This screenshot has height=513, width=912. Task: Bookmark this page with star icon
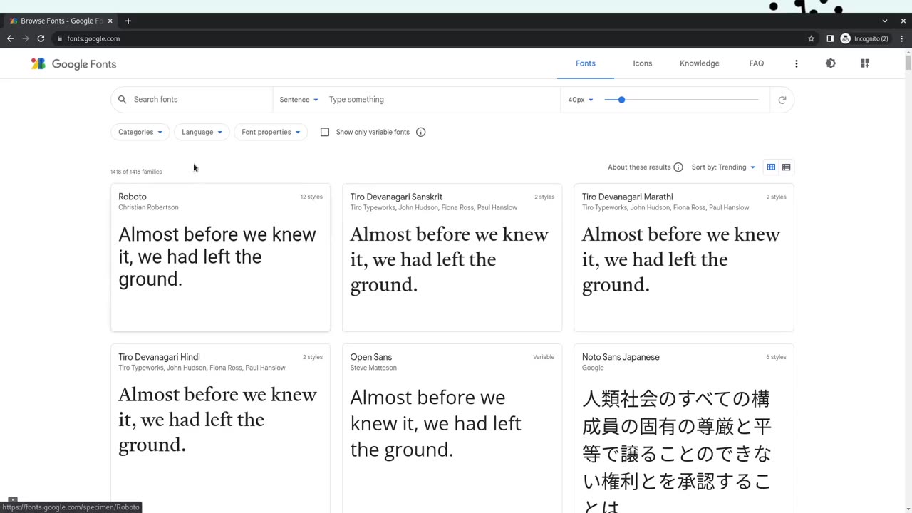(811, 38)
